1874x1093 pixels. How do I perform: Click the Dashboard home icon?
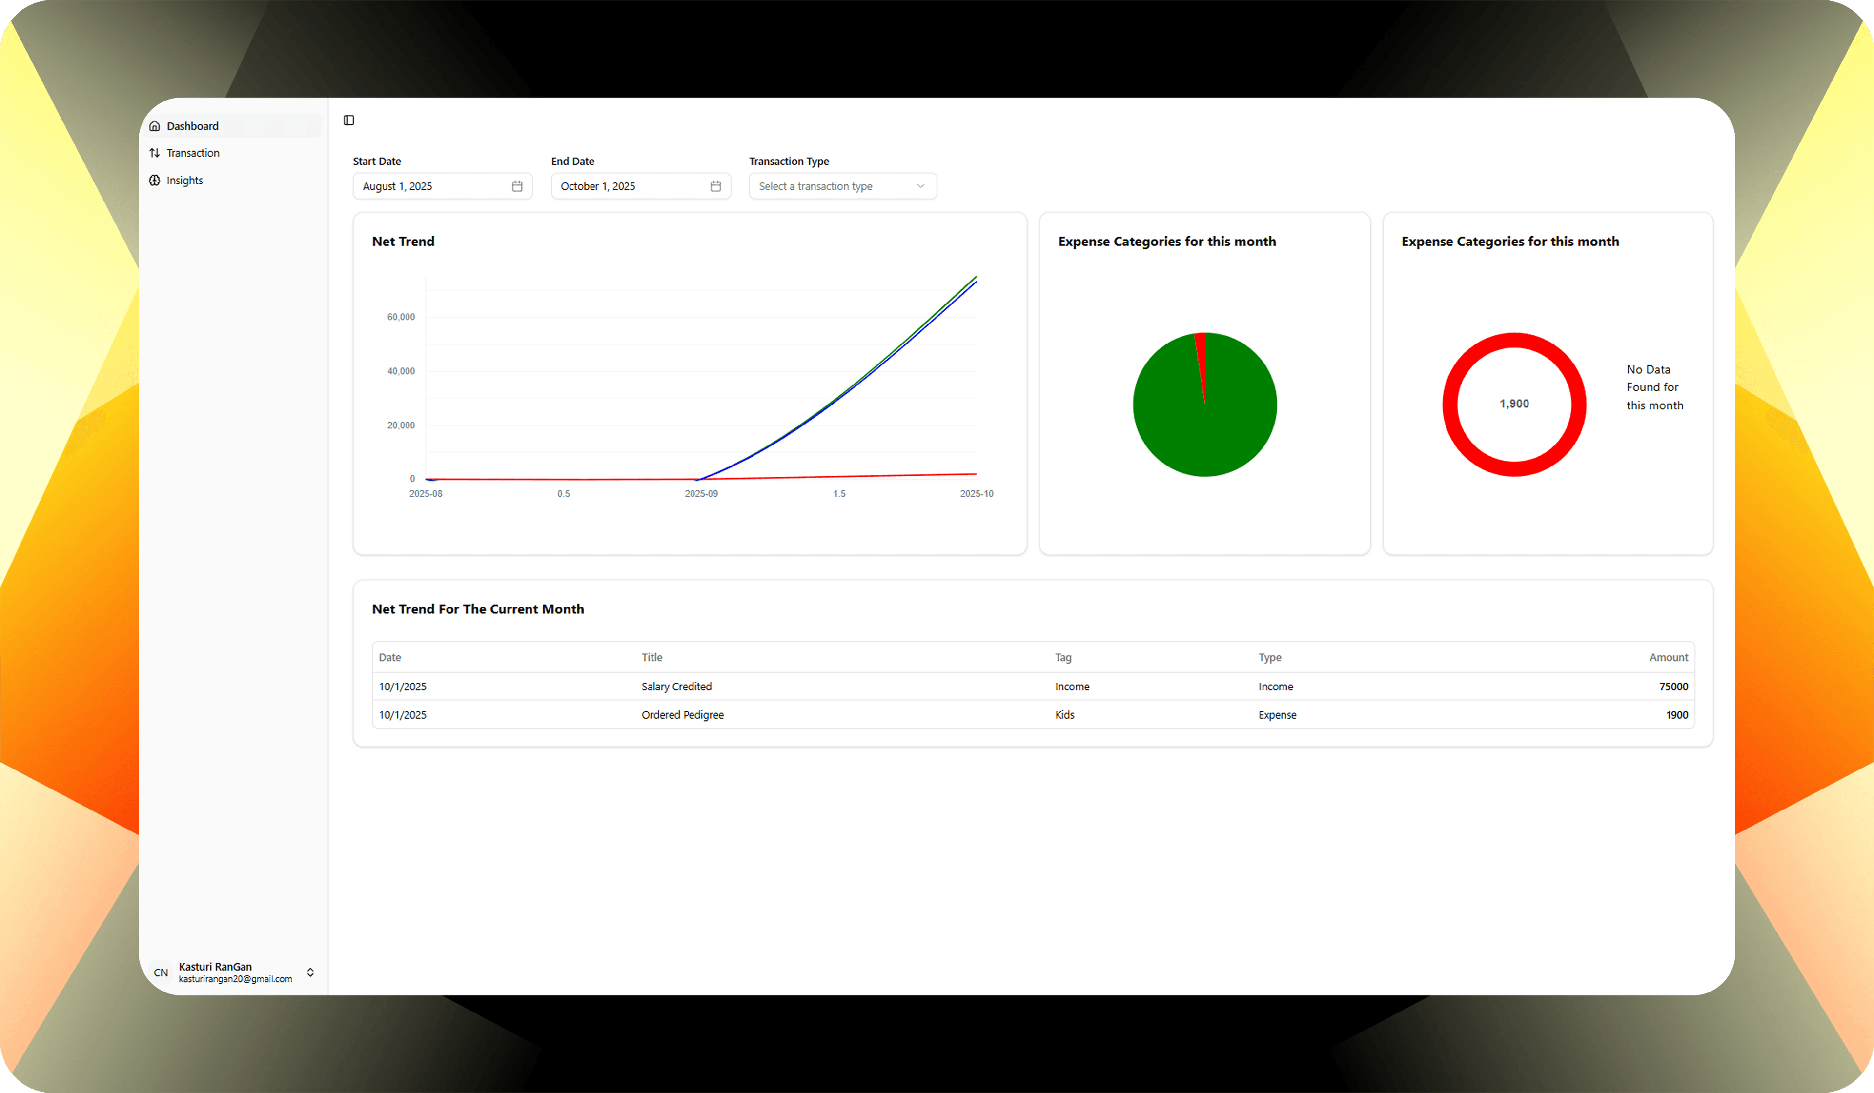[155, 126]
